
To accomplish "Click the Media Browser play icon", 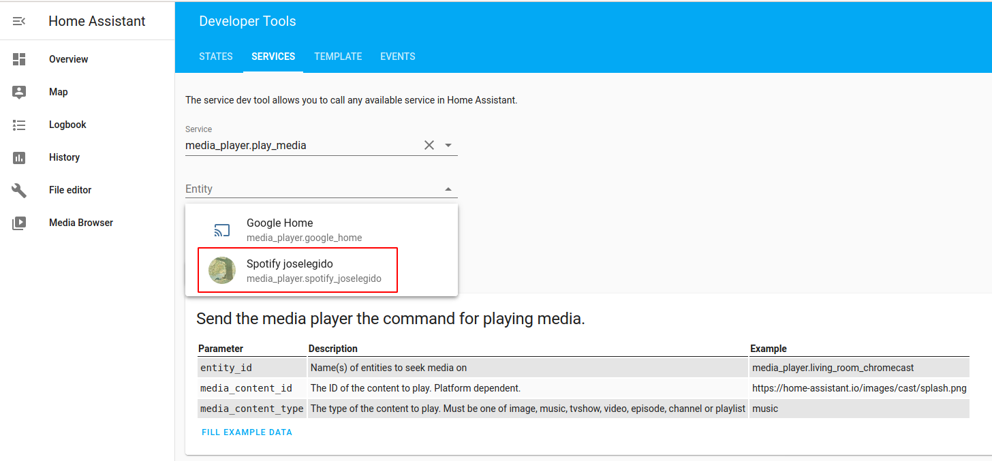I will [x=19, y=223].
